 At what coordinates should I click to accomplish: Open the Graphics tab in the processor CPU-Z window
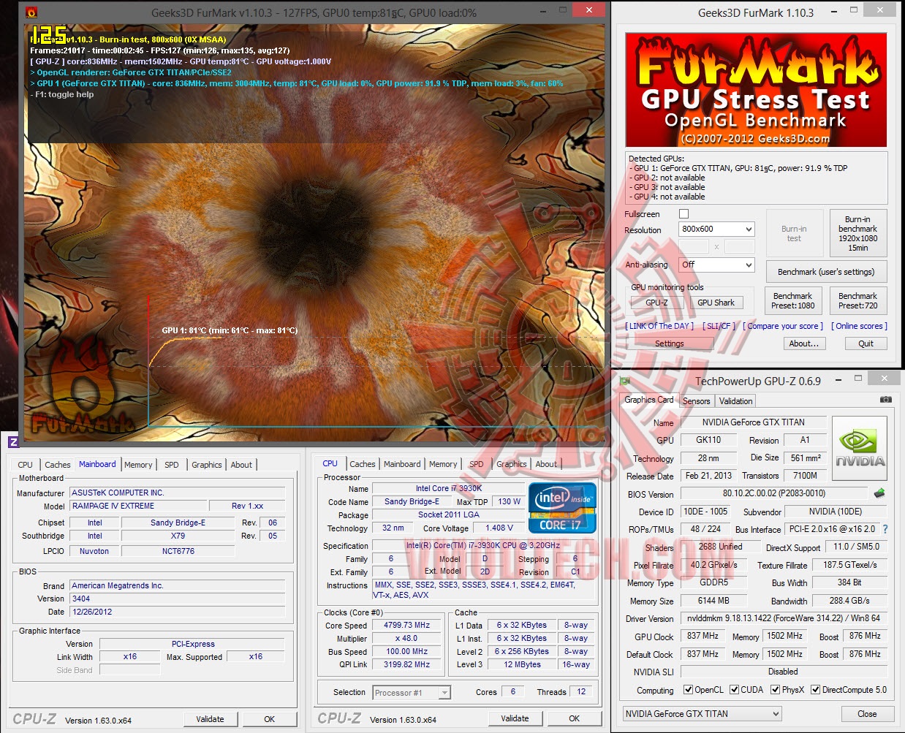(512, 464)
